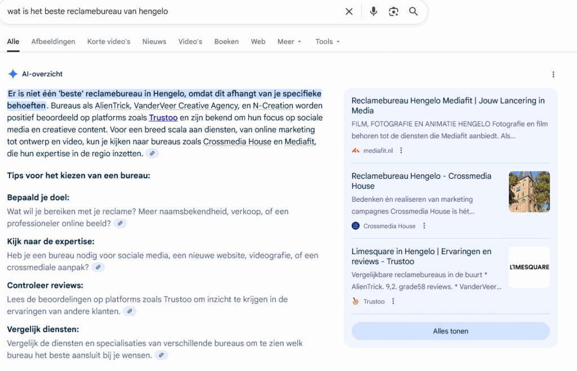Select the Korte video's tab
The height and width of the screenshot is (371, 577).
coord(109,42)
